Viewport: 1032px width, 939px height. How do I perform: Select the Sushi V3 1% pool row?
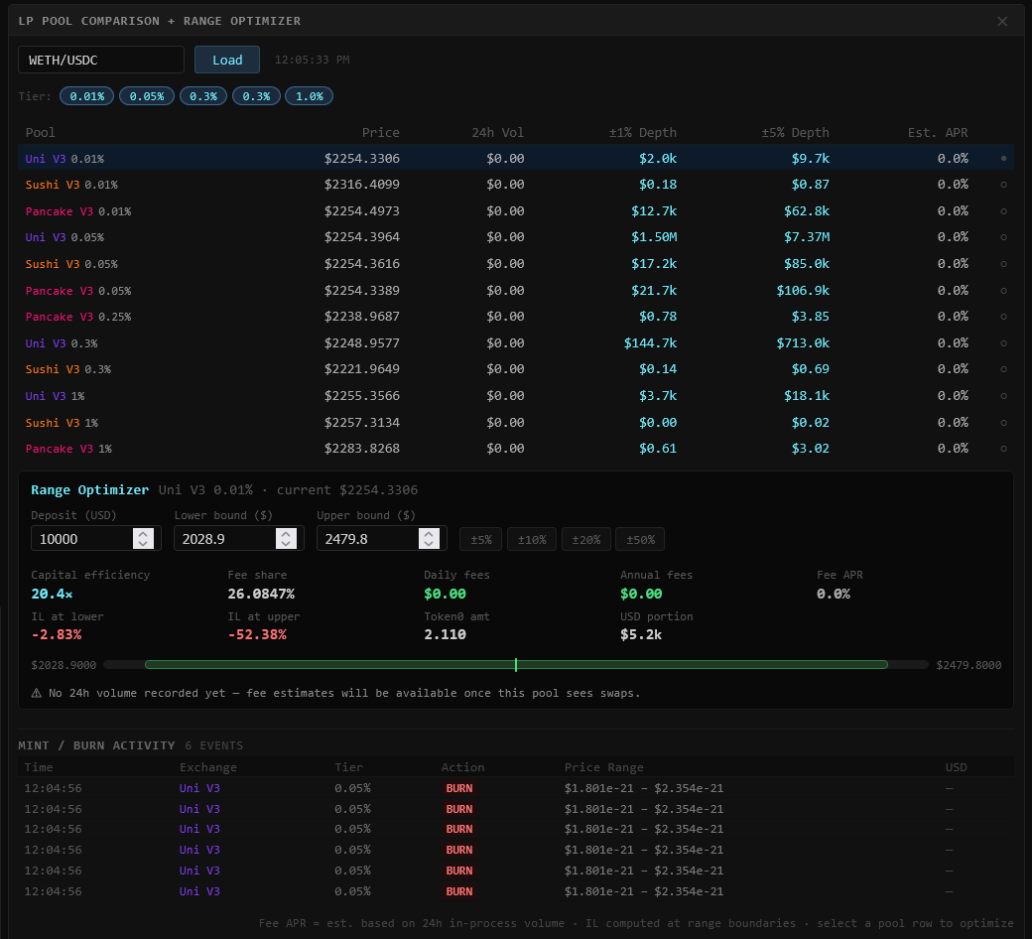pyautogui.click(x=515, y=422)
